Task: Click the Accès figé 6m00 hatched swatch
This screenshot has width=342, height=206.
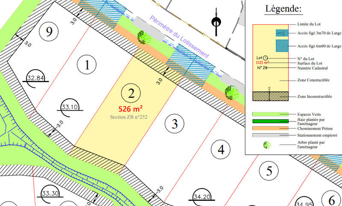Action: click(281, 45)
